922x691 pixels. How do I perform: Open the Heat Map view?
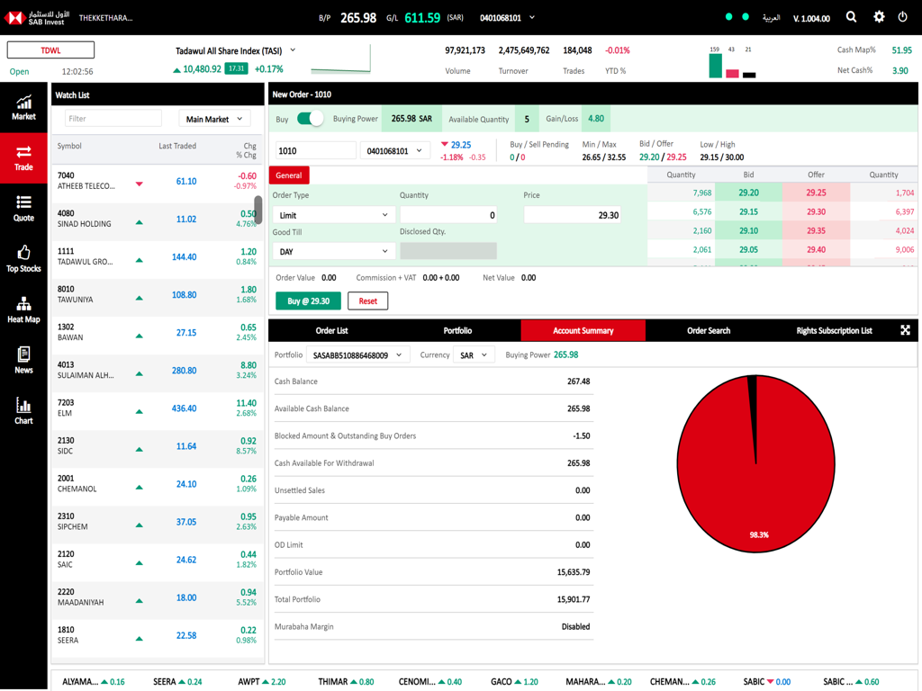coord(23,309)
